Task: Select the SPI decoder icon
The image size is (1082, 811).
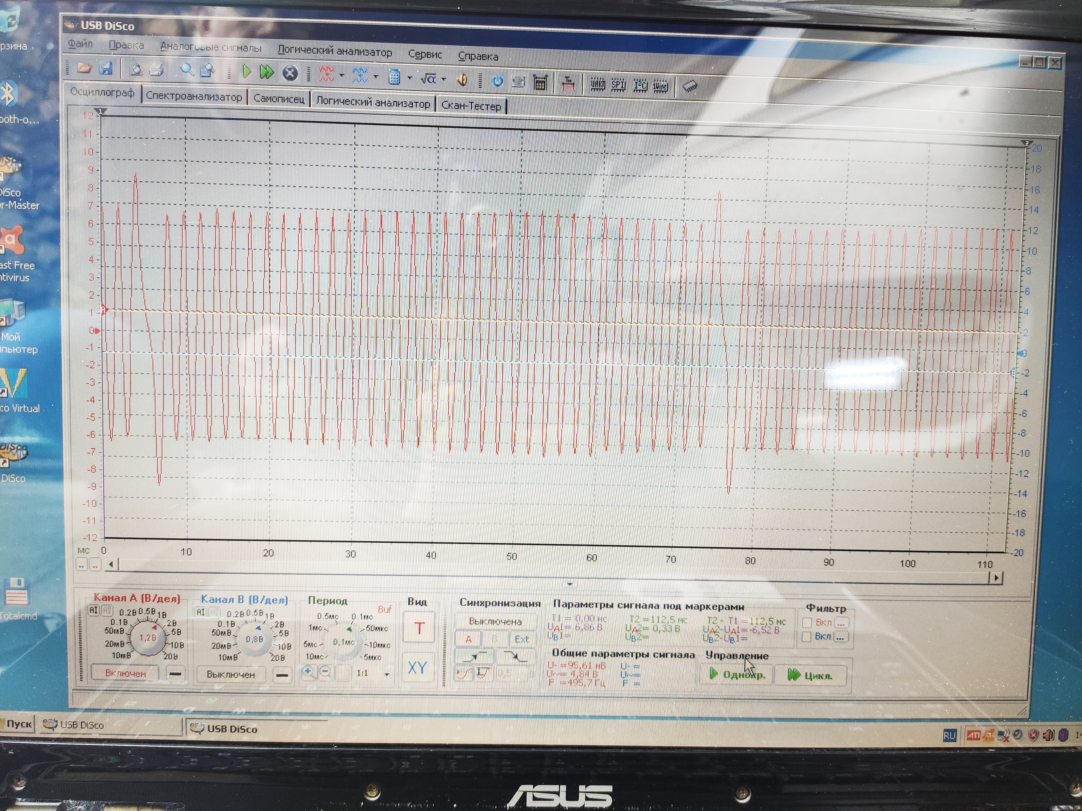Action: pos(618,85)
